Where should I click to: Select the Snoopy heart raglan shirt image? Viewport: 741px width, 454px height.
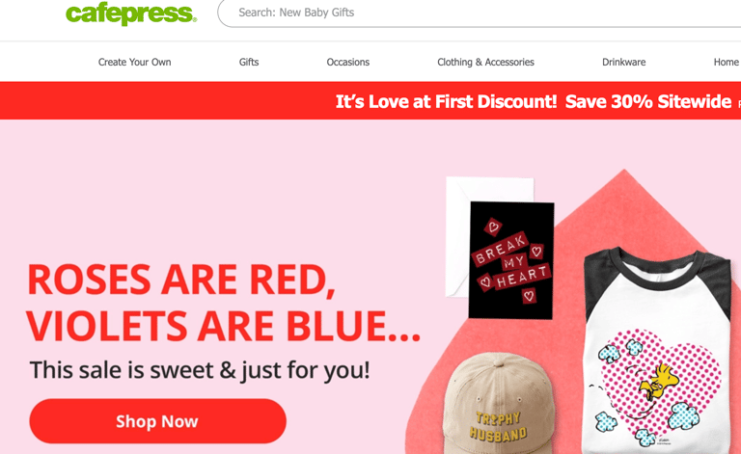659,352
